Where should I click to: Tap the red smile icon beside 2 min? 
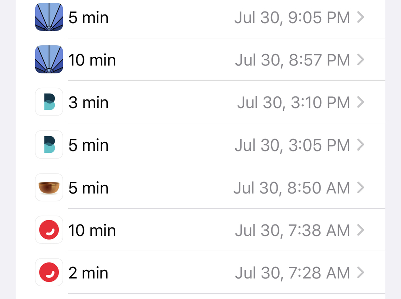[49, 272]
